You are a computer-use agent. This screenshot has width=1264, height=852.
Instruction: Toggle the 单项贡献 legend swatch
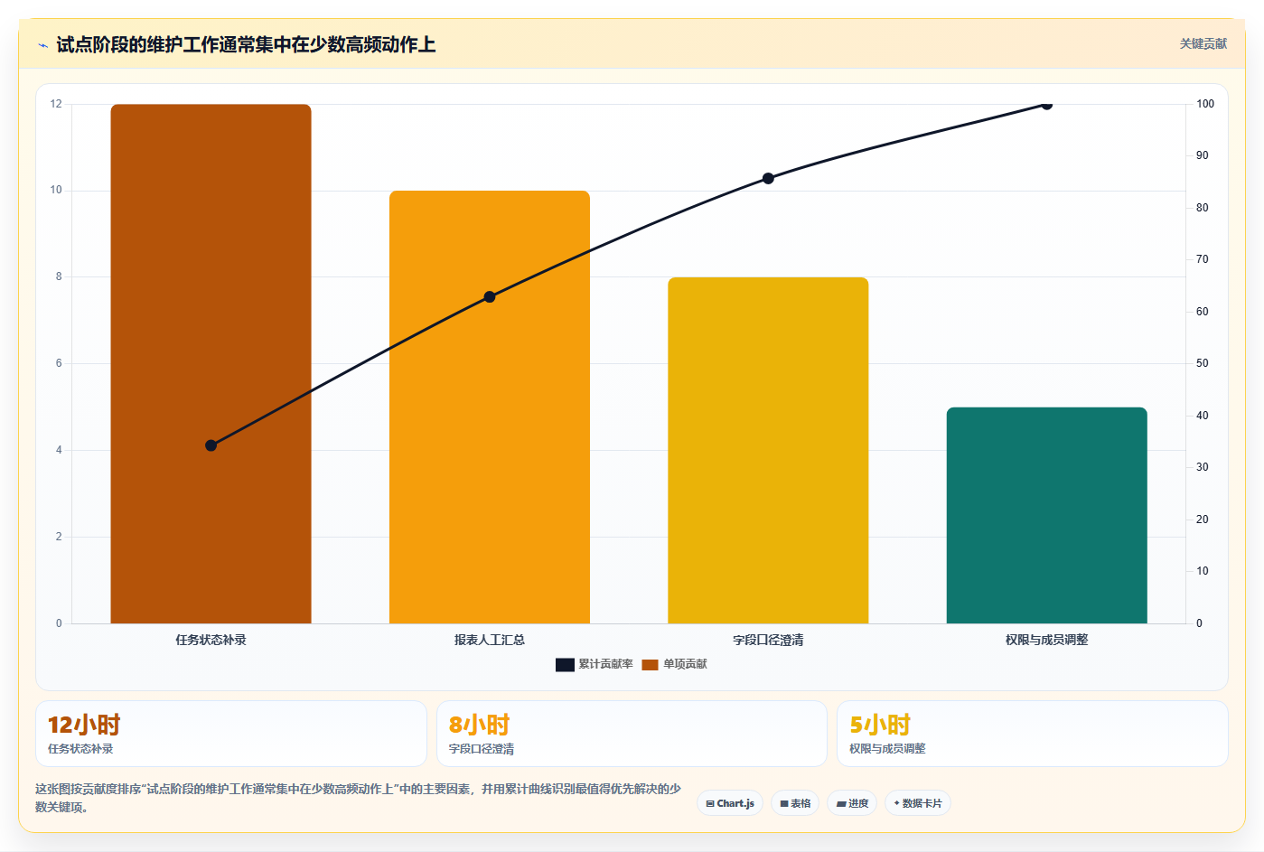[650, 664]
